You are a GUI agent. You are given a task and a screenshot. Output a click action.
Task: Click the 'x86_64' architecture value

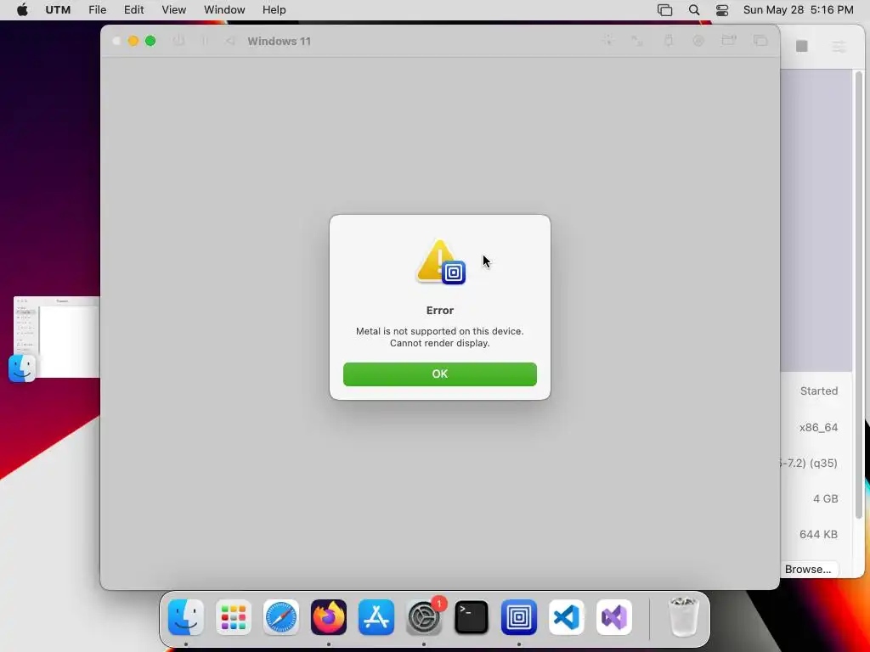point(818,428)
